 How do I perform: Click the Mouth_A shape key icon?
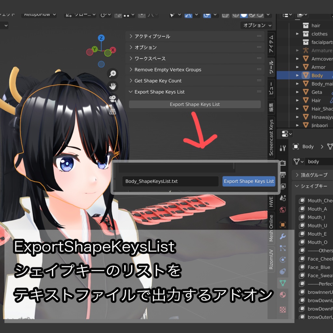click(302, 209)
